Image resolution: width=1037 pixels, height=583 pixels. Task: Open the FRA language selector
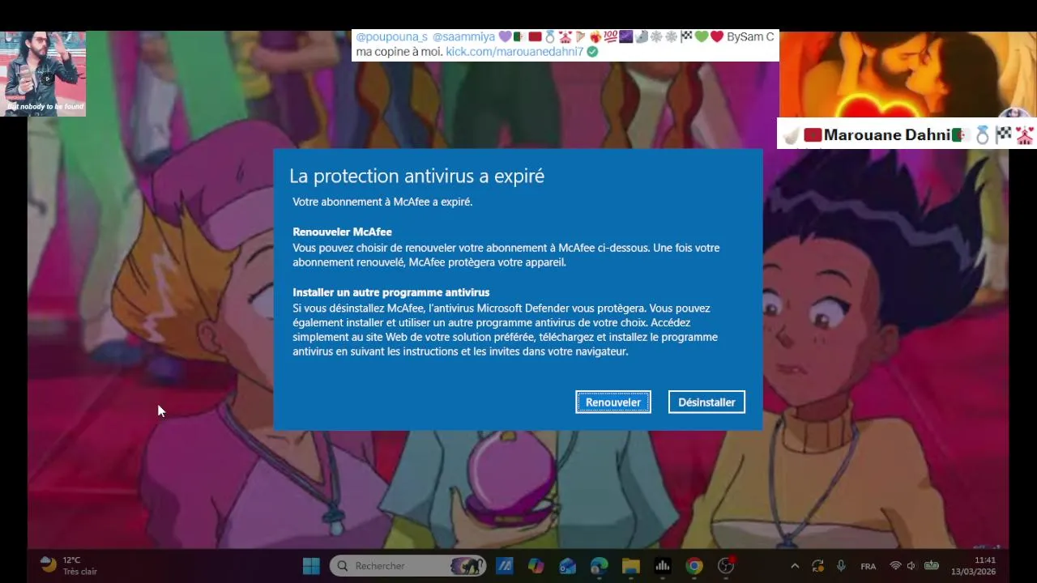pyautogui.click(x=868, y=567)
